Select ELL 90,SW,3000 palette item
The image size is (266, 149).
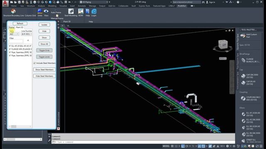pos(251,134)
